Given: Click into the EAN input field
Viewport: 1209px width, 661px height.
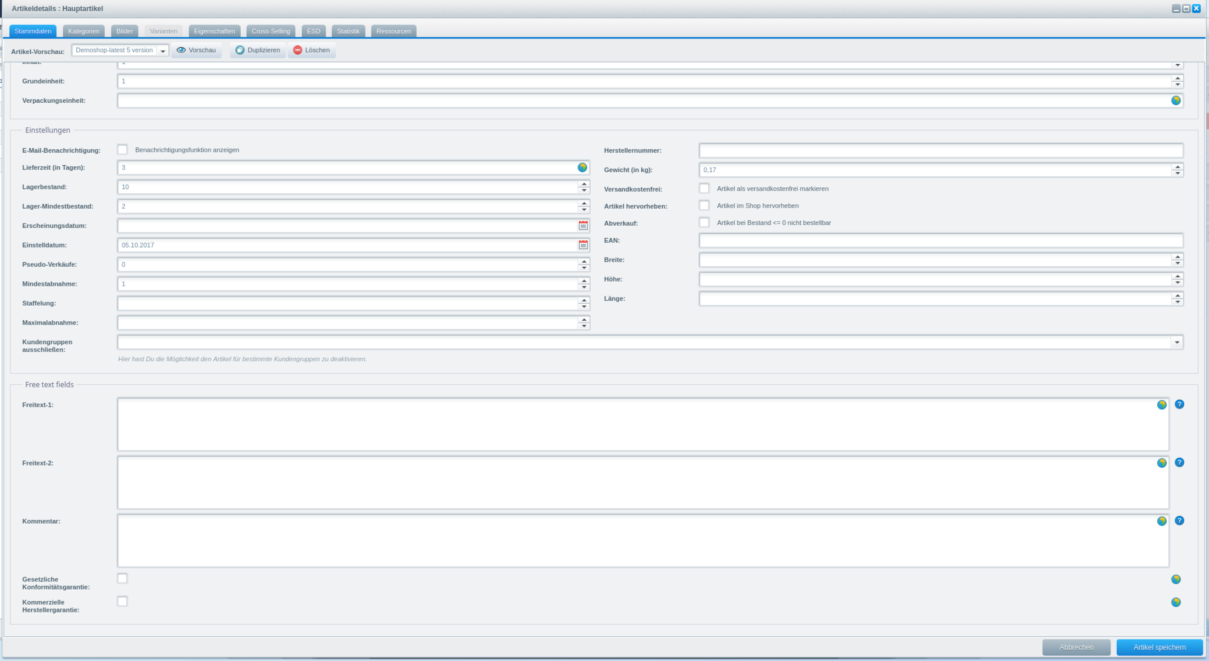Looking at the screenshot, I should [x=940, y=240].
